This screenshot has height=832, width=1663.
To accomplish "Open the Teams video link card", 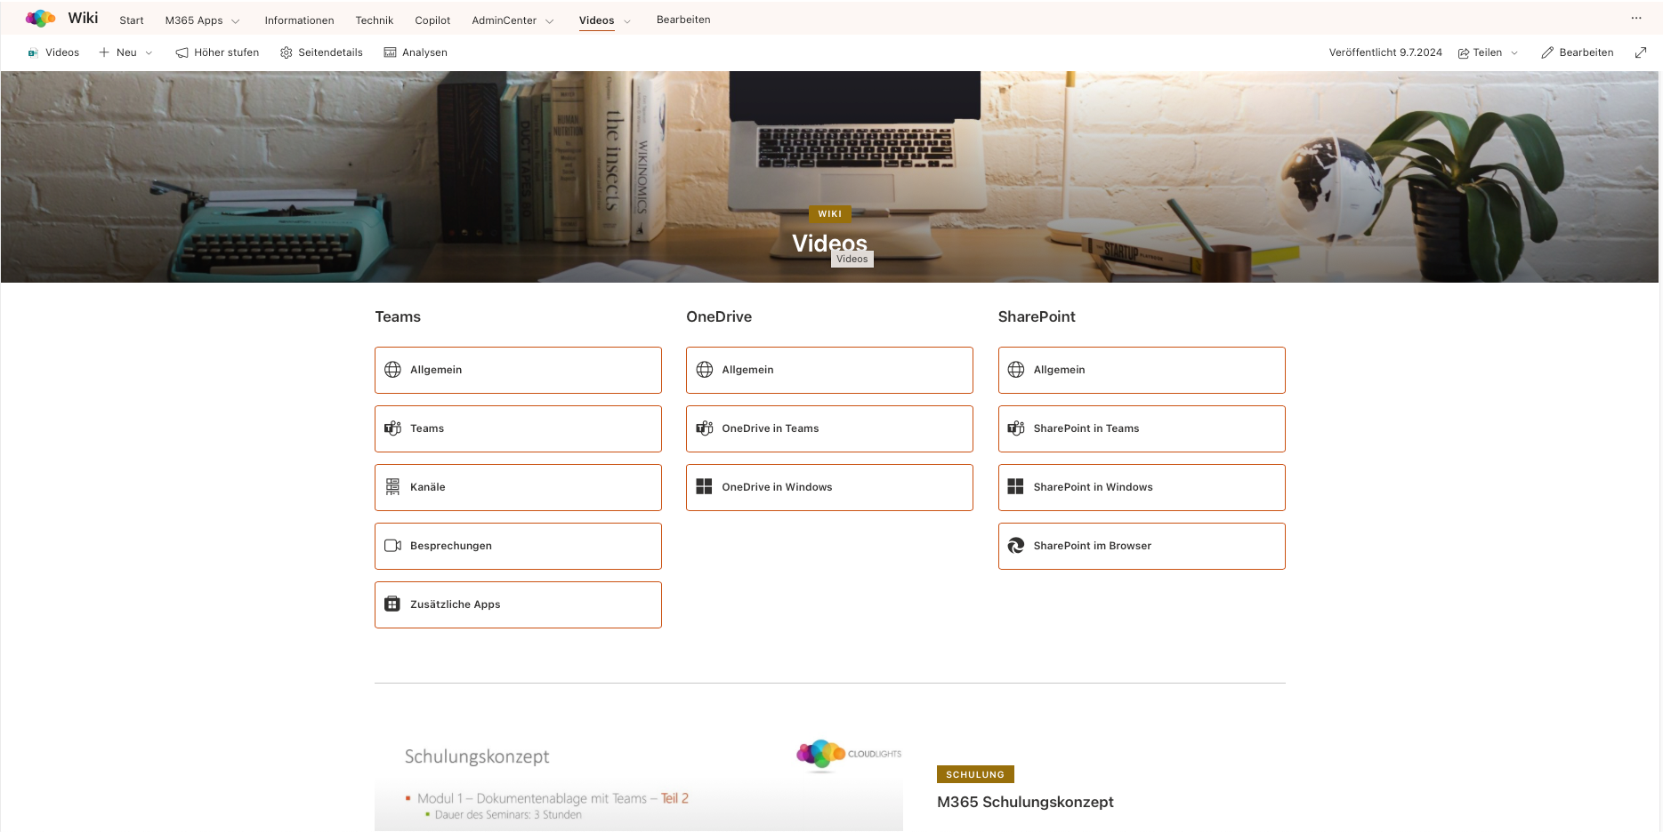I will (518, 428).
